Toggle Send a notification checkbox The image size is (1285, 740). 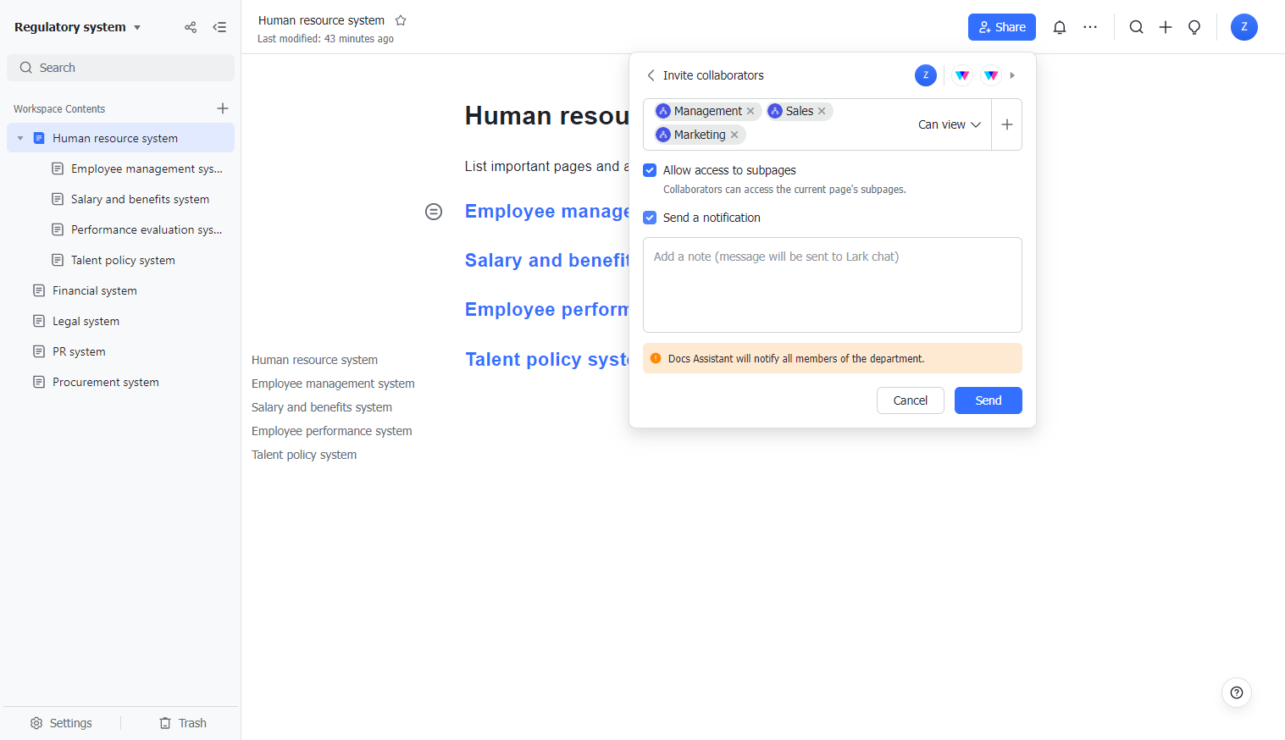(x=650, y=218)
